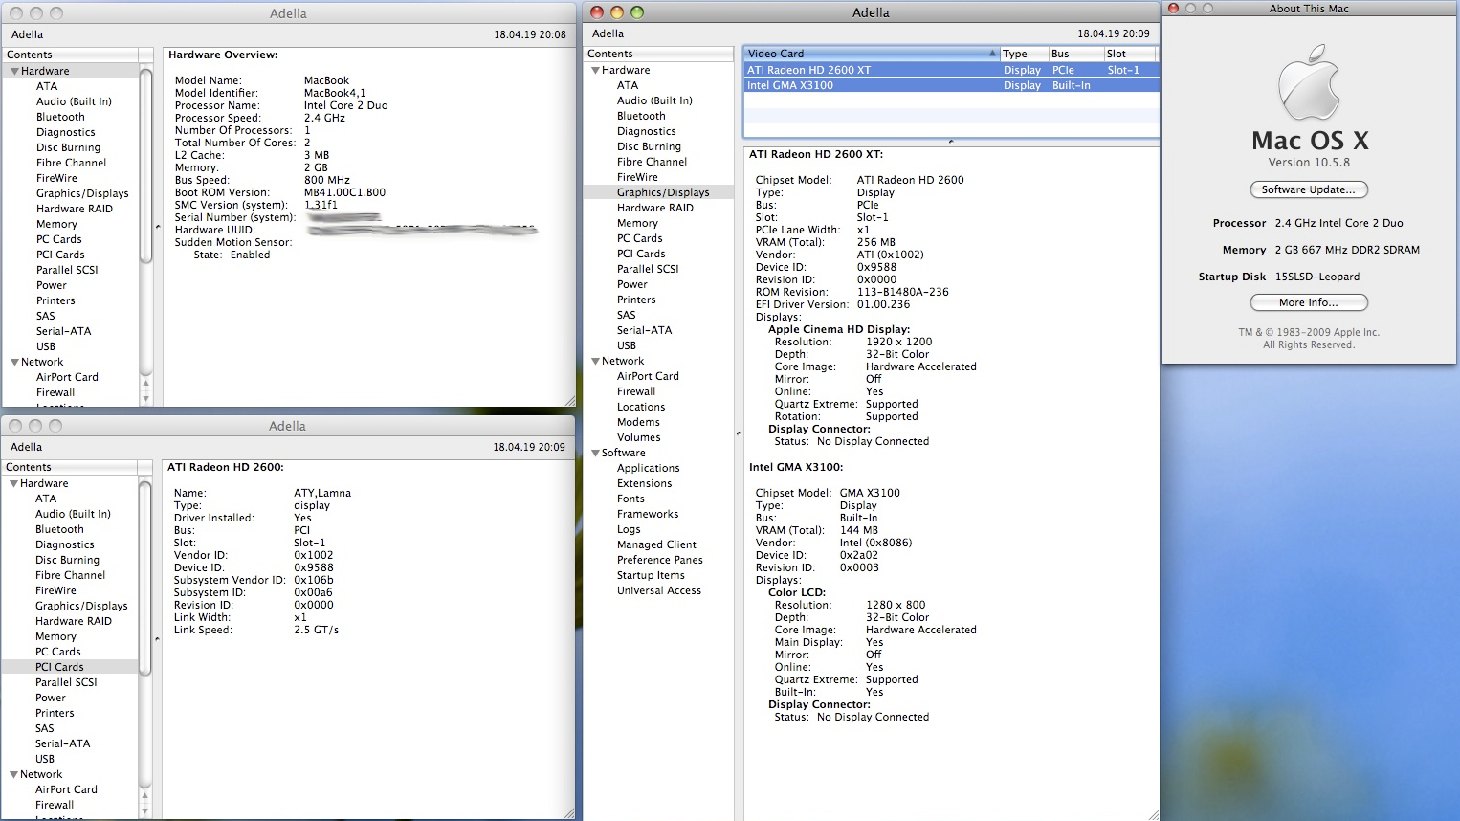Select Volumes under Network

[639, 437]
